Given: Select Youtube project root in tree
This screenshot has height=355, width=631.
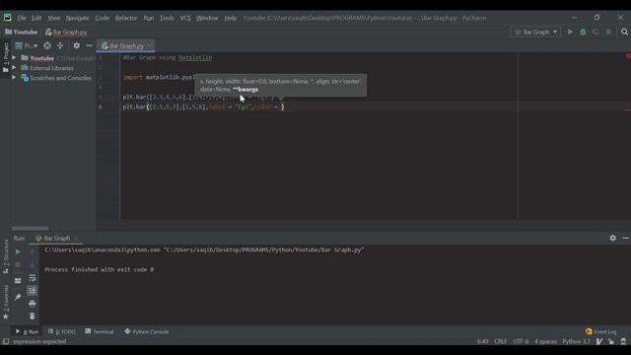Looking at the screenshot, I should point(41,58).
